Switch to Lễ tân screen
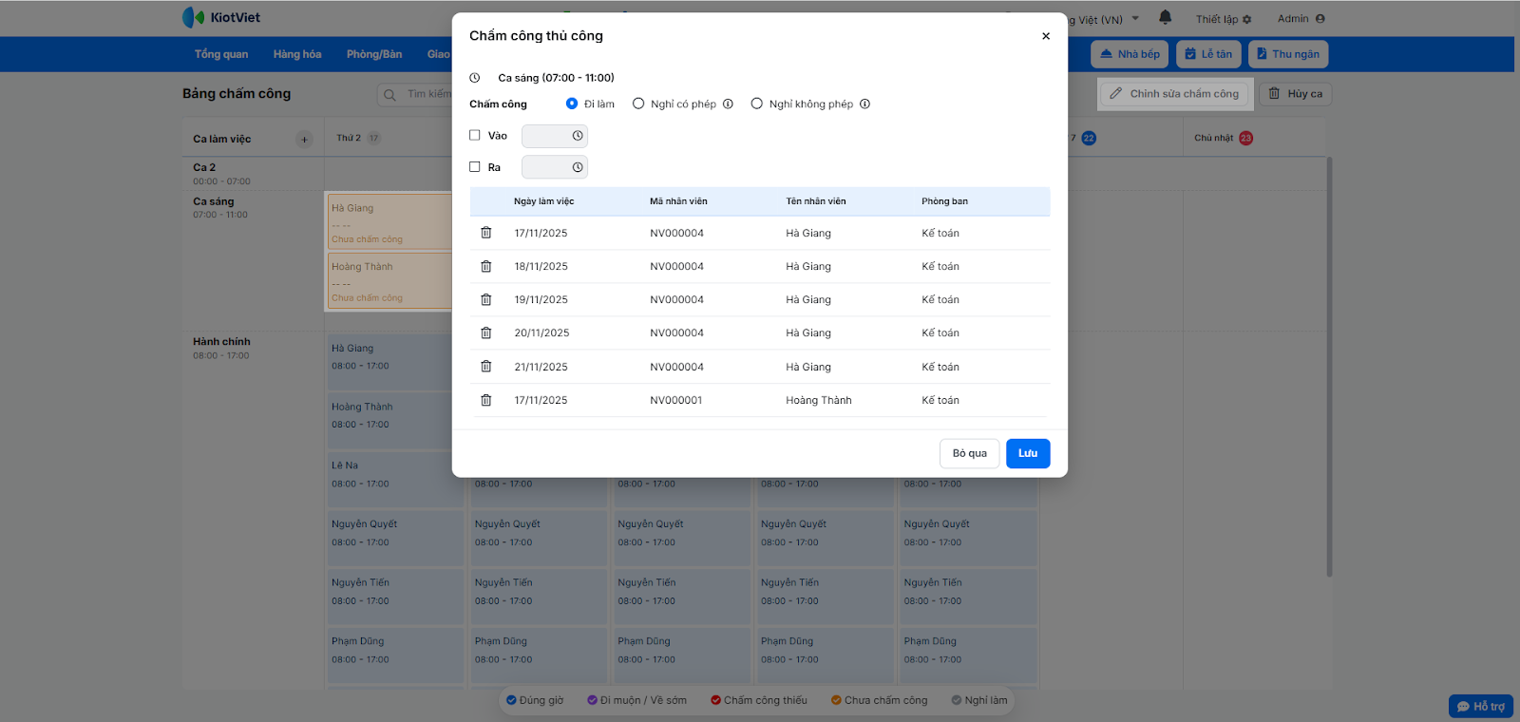 (x=1208, y=54)
